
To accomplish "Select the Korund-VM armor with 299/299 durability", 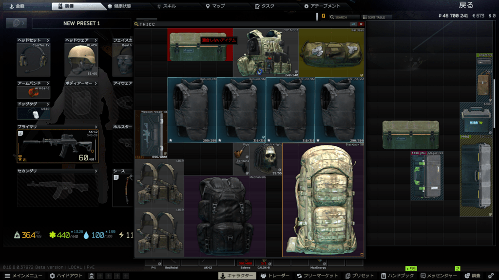I will [x=192, y=110].
